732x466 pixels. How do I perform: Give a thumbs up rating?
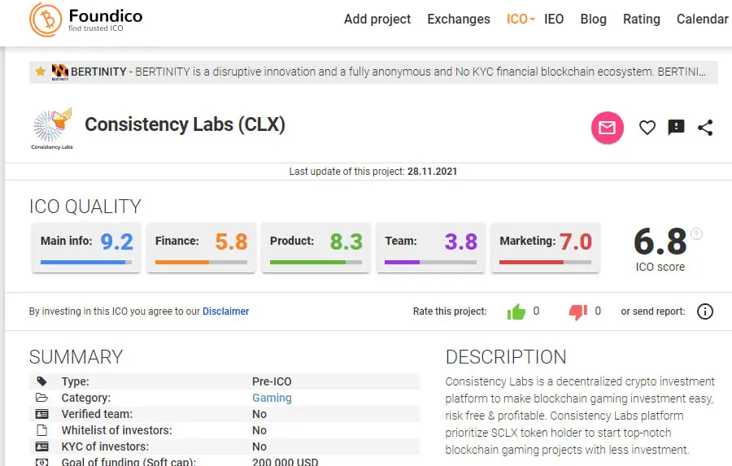coord(516,311)
